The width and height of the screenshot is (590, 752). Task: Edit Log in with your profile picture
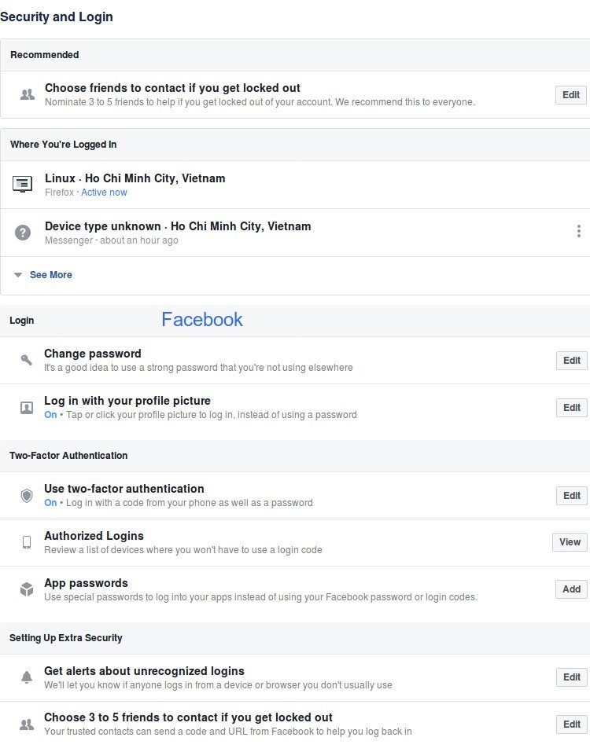pos(571,408)
